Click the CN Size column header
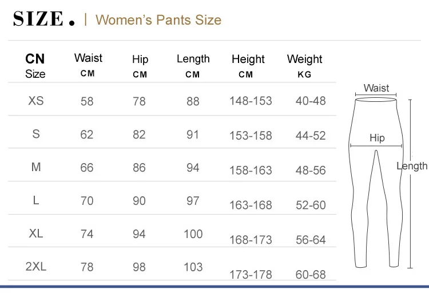Screen dimensions: 429x297 click(35, 66)
